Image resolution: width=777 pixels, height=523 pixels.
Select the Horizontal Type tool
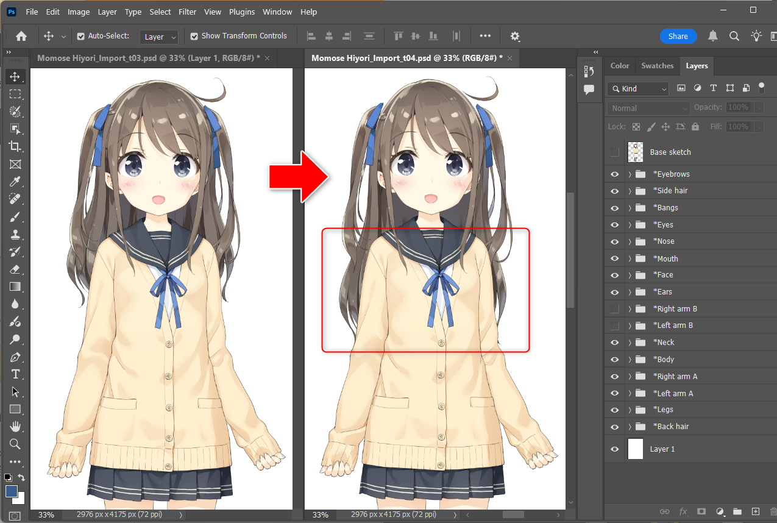[15, 374]
